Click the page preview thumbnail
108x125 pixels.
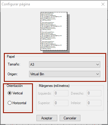point(54,31)
